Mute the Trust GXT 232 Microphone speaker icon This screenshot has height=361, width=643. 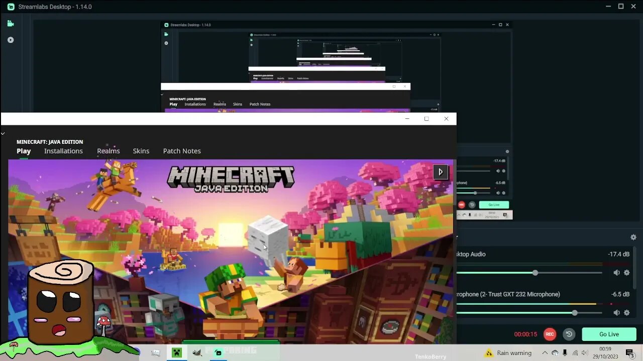point(616,313)
